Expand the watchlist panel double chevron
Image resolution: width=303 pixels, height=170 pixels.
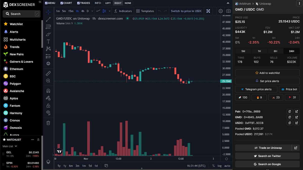pos(38,140)
